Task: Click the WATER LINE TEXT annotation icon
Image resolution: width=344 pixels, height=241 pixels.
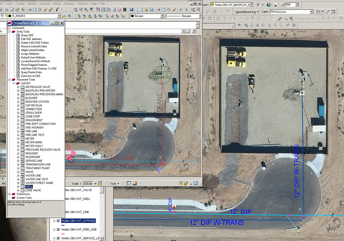Action: [x=23, y=179]
